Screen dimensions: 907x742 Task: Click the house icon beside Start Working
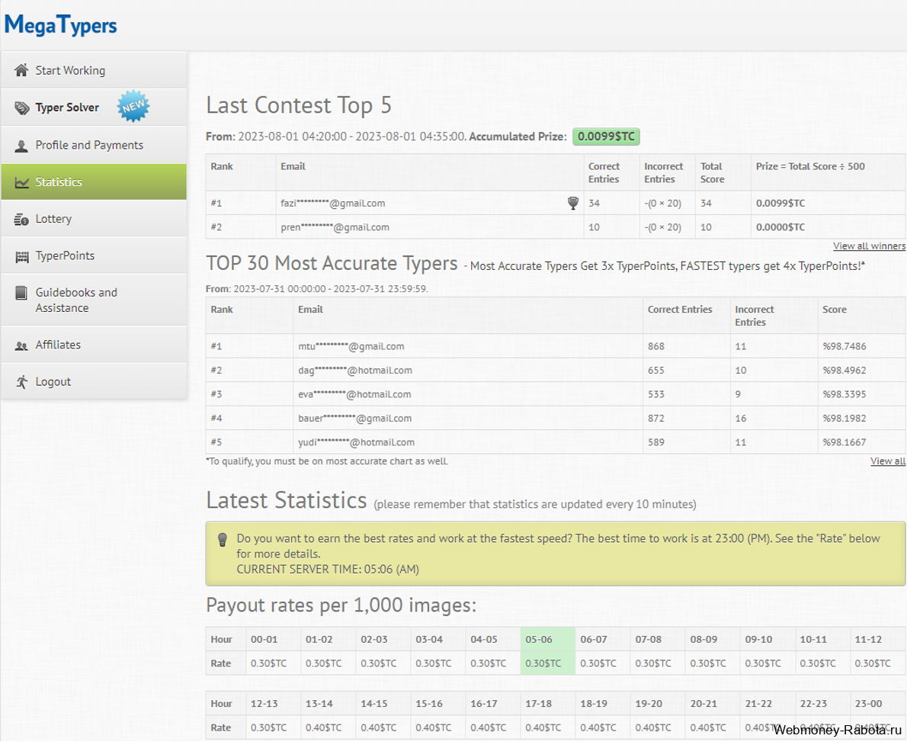coord(21,70)
